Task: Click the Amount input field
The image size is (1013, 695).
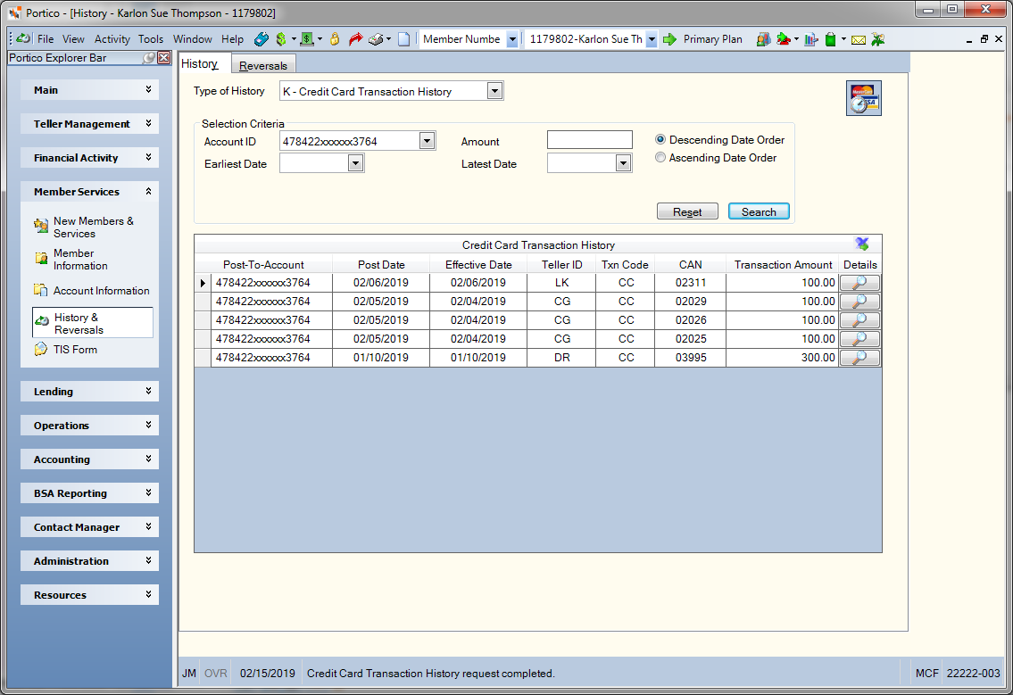Action: point(590,140)
